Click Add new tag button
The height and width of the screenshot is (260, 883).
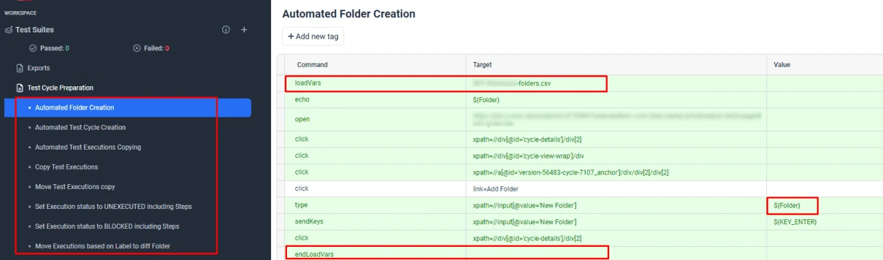click(313, 37)
